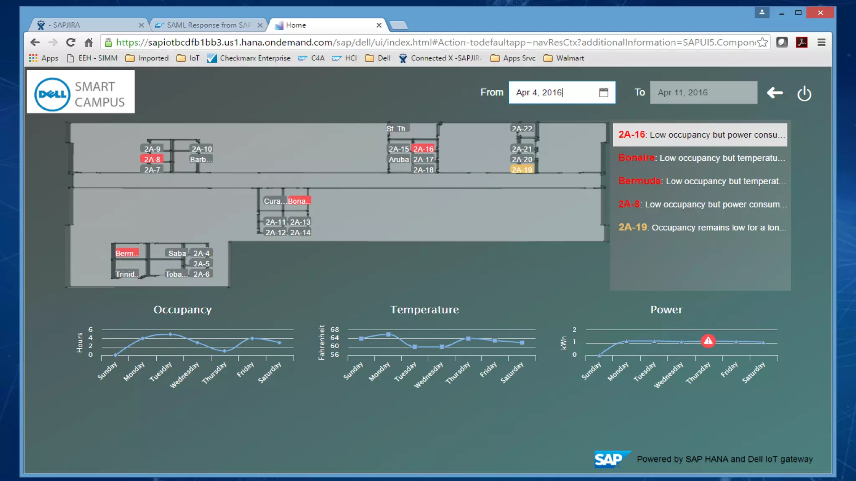856x481 pixels.
Task: Switch to the SAPJIRA tab
Action: (x=88, y=25)
